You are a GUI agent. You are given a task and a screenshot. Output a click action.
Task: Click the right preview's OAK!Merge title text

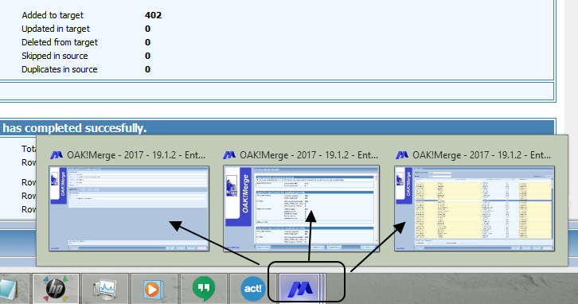click(x=482, y=155)
